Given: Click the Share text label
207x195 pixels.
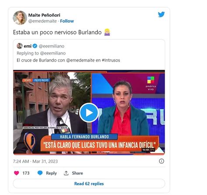Looking at the screenshot, I should [x=77, y=173].
